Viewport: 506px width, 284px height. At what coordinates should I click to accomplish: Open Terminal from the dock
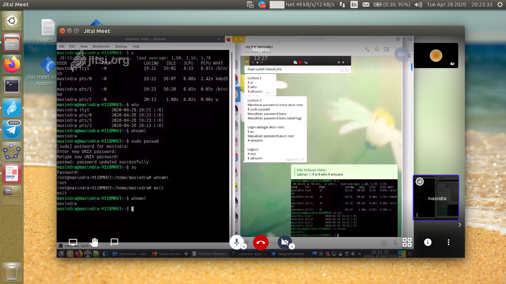click(x=12, y=86)
